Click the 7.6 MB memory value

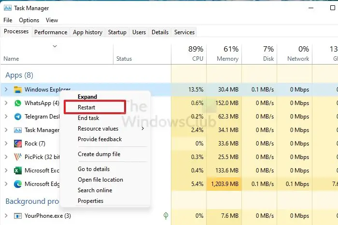point(230,216)
